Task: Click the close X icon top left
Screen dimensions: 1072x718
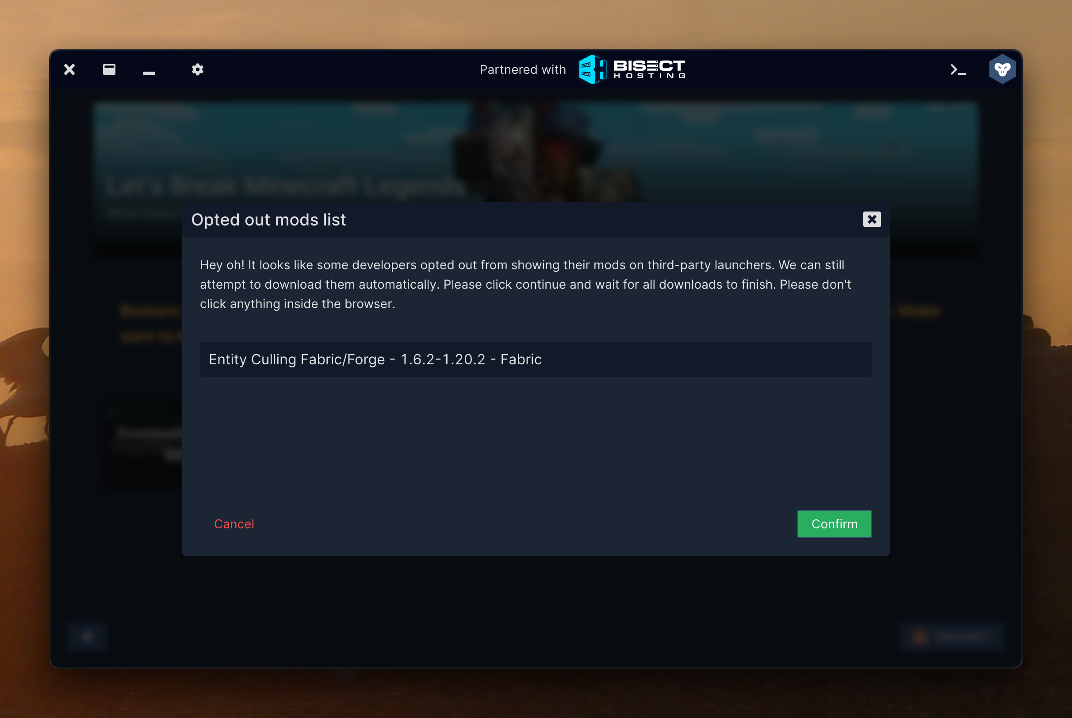Action: click(69, 70)
